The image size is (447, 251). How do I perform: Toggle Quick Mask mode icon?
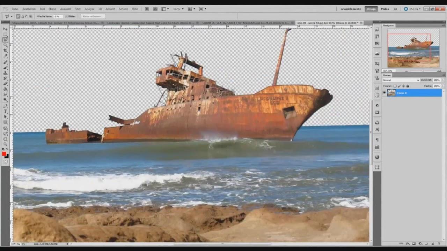click(x=5, y=162)
